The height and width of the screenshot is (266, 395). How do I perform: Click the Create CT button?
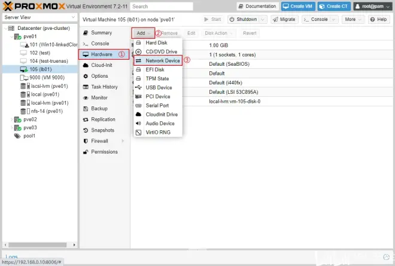334,7
